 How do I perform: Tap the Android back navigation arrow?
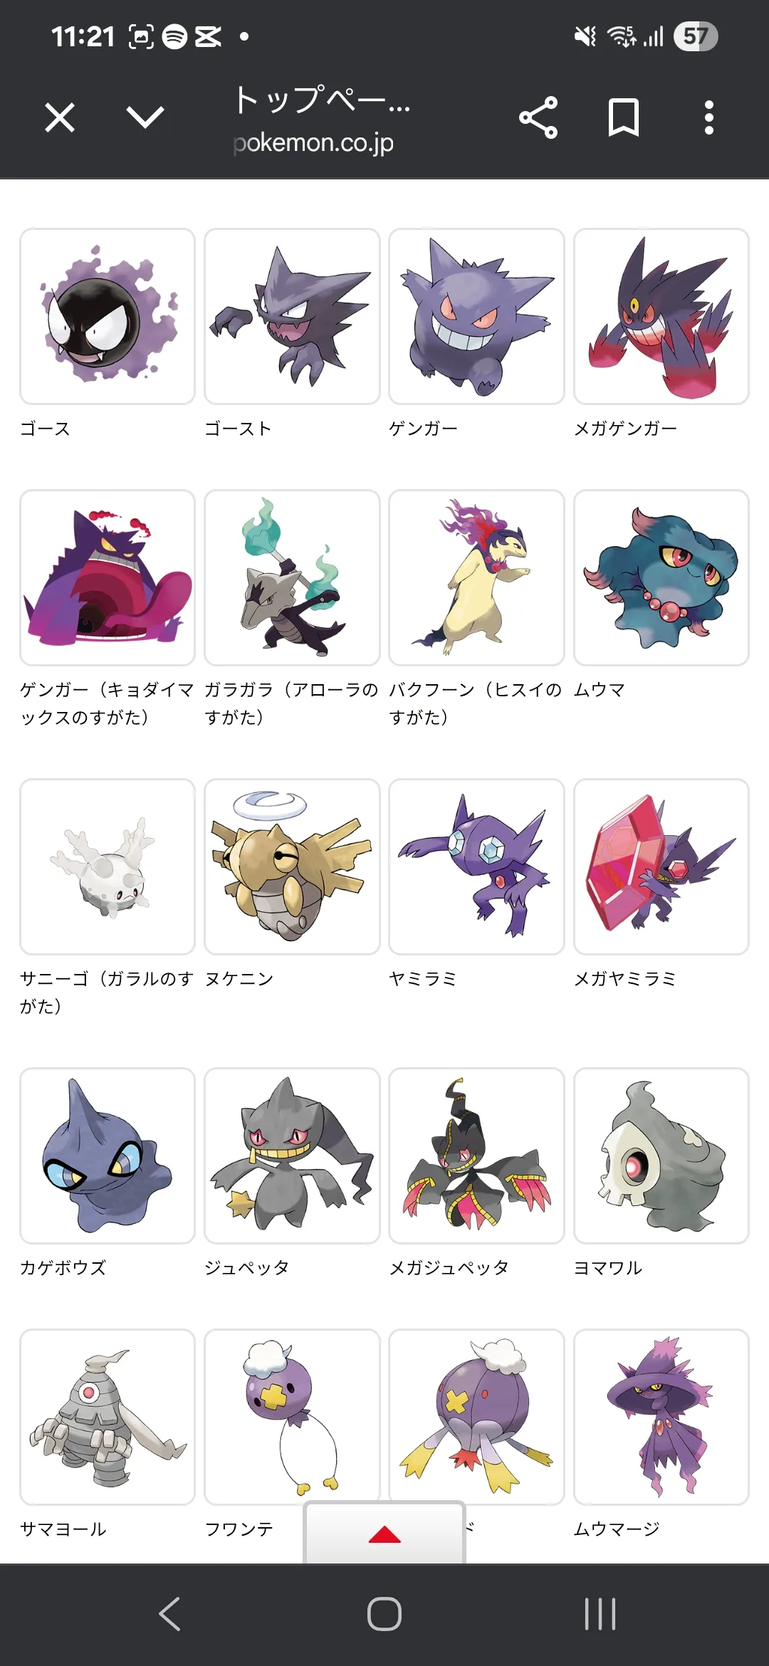(x=169, y=1614)
